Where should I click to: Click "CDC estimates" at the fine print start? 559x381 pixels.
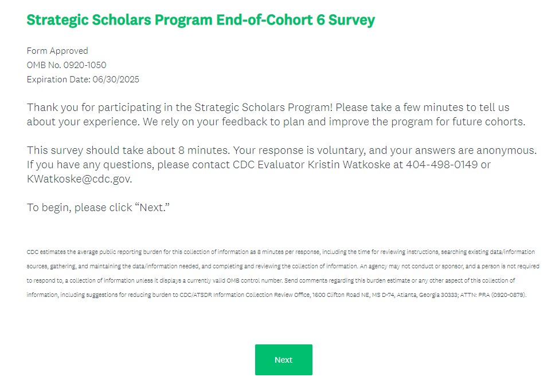(x=45, y=252)
